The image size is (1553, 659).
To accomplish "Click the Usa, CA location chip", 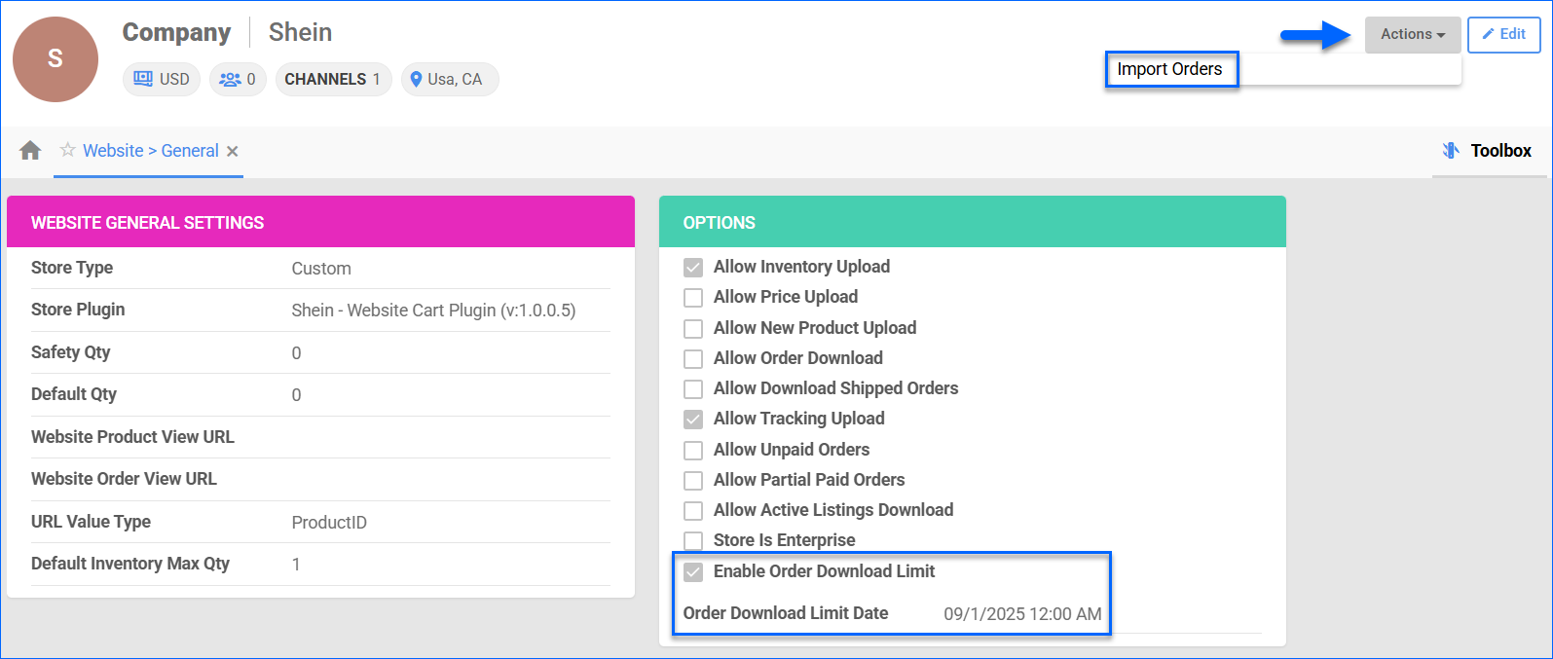I will (450, 79).
